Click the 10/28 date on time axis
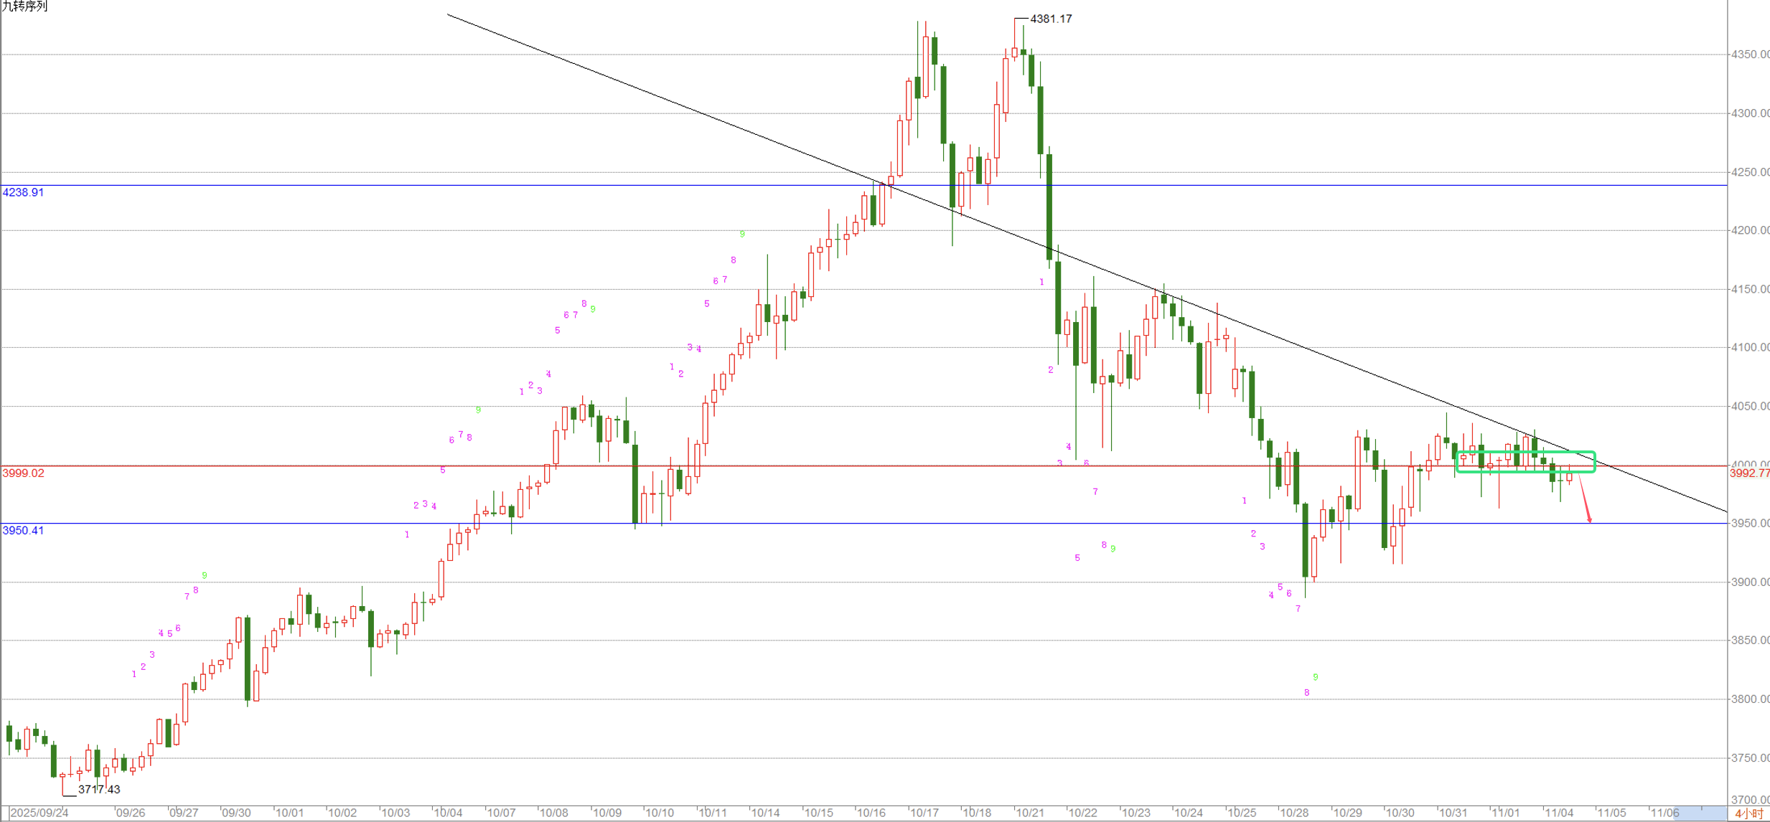 1294,813
